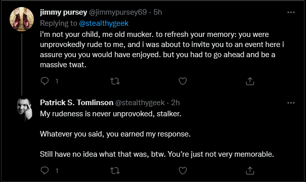Image resolution: width=306 pixels, height=182 pixels.
Task: Open jimmy pursey's profile picture
Action: pyautogui.click(x=22, y=19)
